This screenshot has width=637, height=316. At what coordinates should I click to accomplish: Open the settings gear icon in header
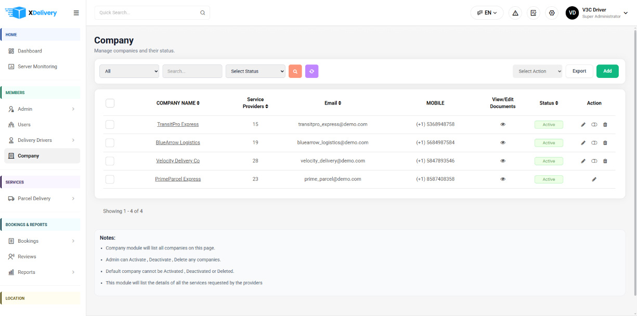point(552,13)
